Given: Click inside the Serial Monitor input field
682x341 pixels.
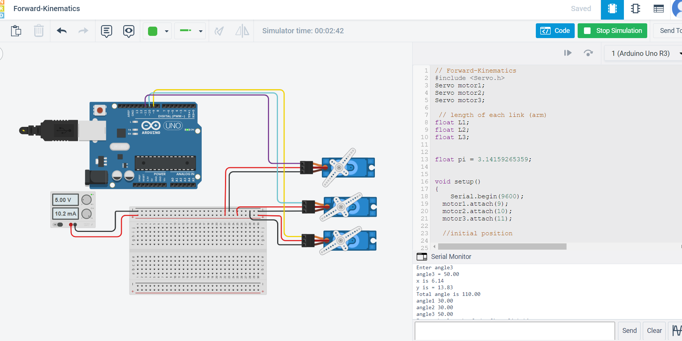Looking at the screenshot, I should click(514, 330).
